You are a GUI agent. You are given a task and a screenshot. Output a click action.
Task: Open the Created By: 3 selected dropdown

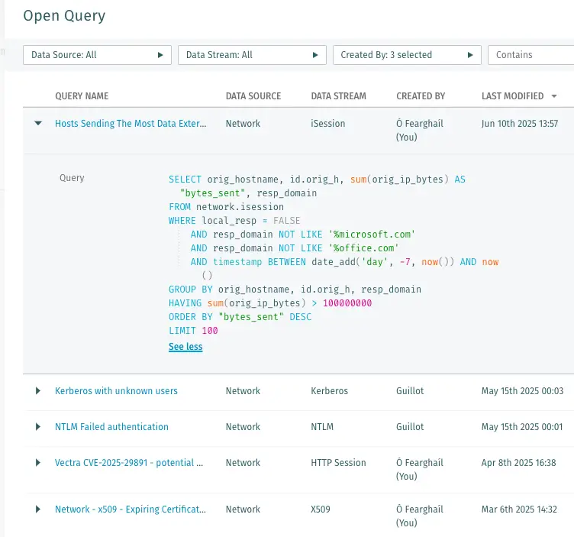407,55
